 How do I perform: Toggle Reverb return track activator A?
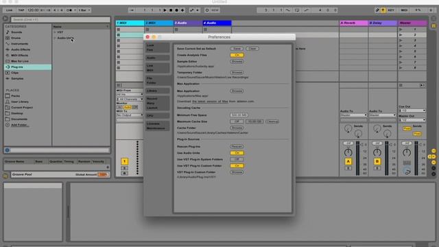[348, 162]
